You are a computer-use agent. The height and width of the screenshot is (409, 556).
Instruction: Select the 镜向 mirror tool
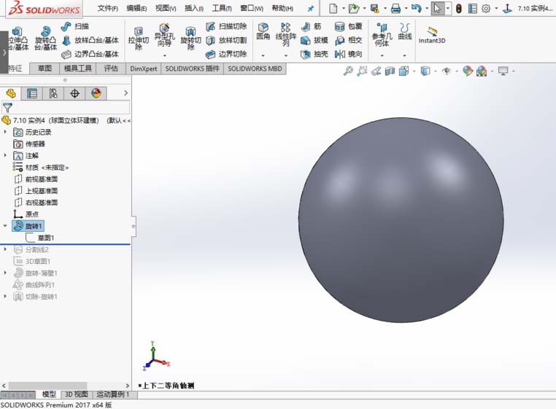click(x=348, y=54)
